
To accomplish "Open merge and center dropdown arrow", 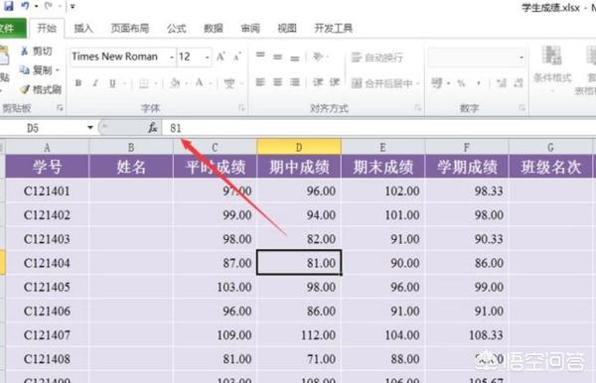I will pyautogui.click(x=418, y=83).
